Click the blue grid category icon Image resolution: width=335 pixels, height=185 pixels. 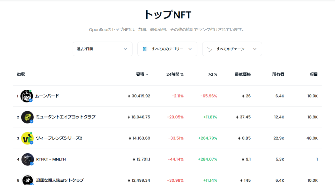[x=145, y=49]
